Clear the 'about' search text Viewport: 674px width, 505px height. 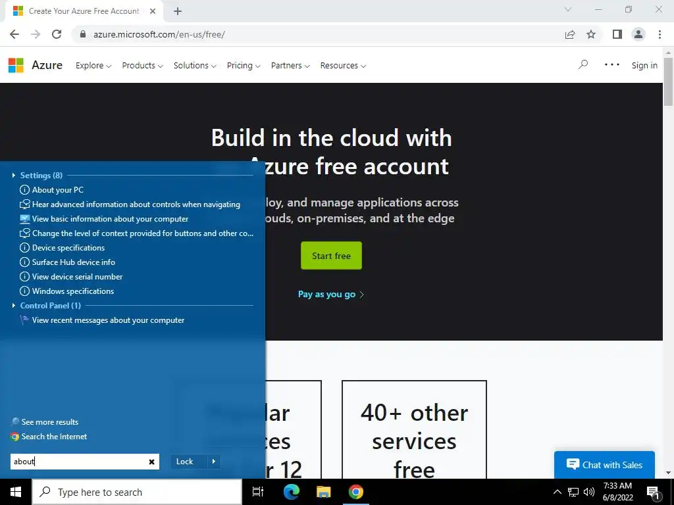pyautogui.click(x=152, y=462)
